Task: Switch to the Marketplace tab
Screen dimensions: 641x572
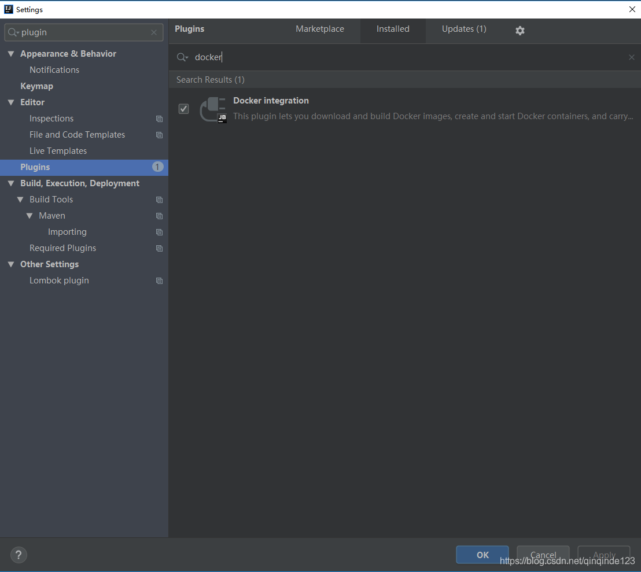Action: pos(320,29)
